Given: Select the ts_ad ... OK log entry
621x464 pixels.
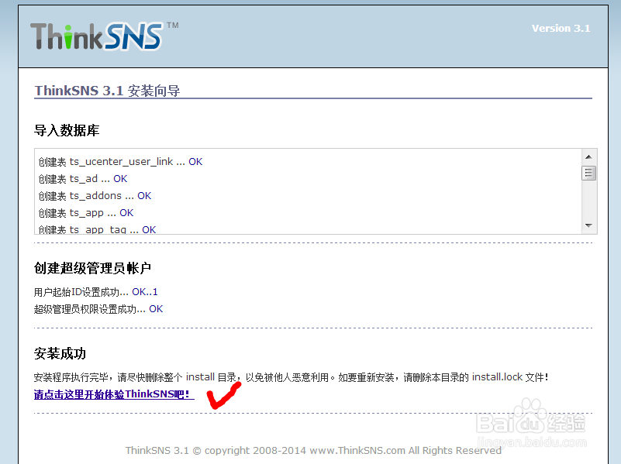Looking at the screenshot, I should pyautogui.click(x=81, y=178).
